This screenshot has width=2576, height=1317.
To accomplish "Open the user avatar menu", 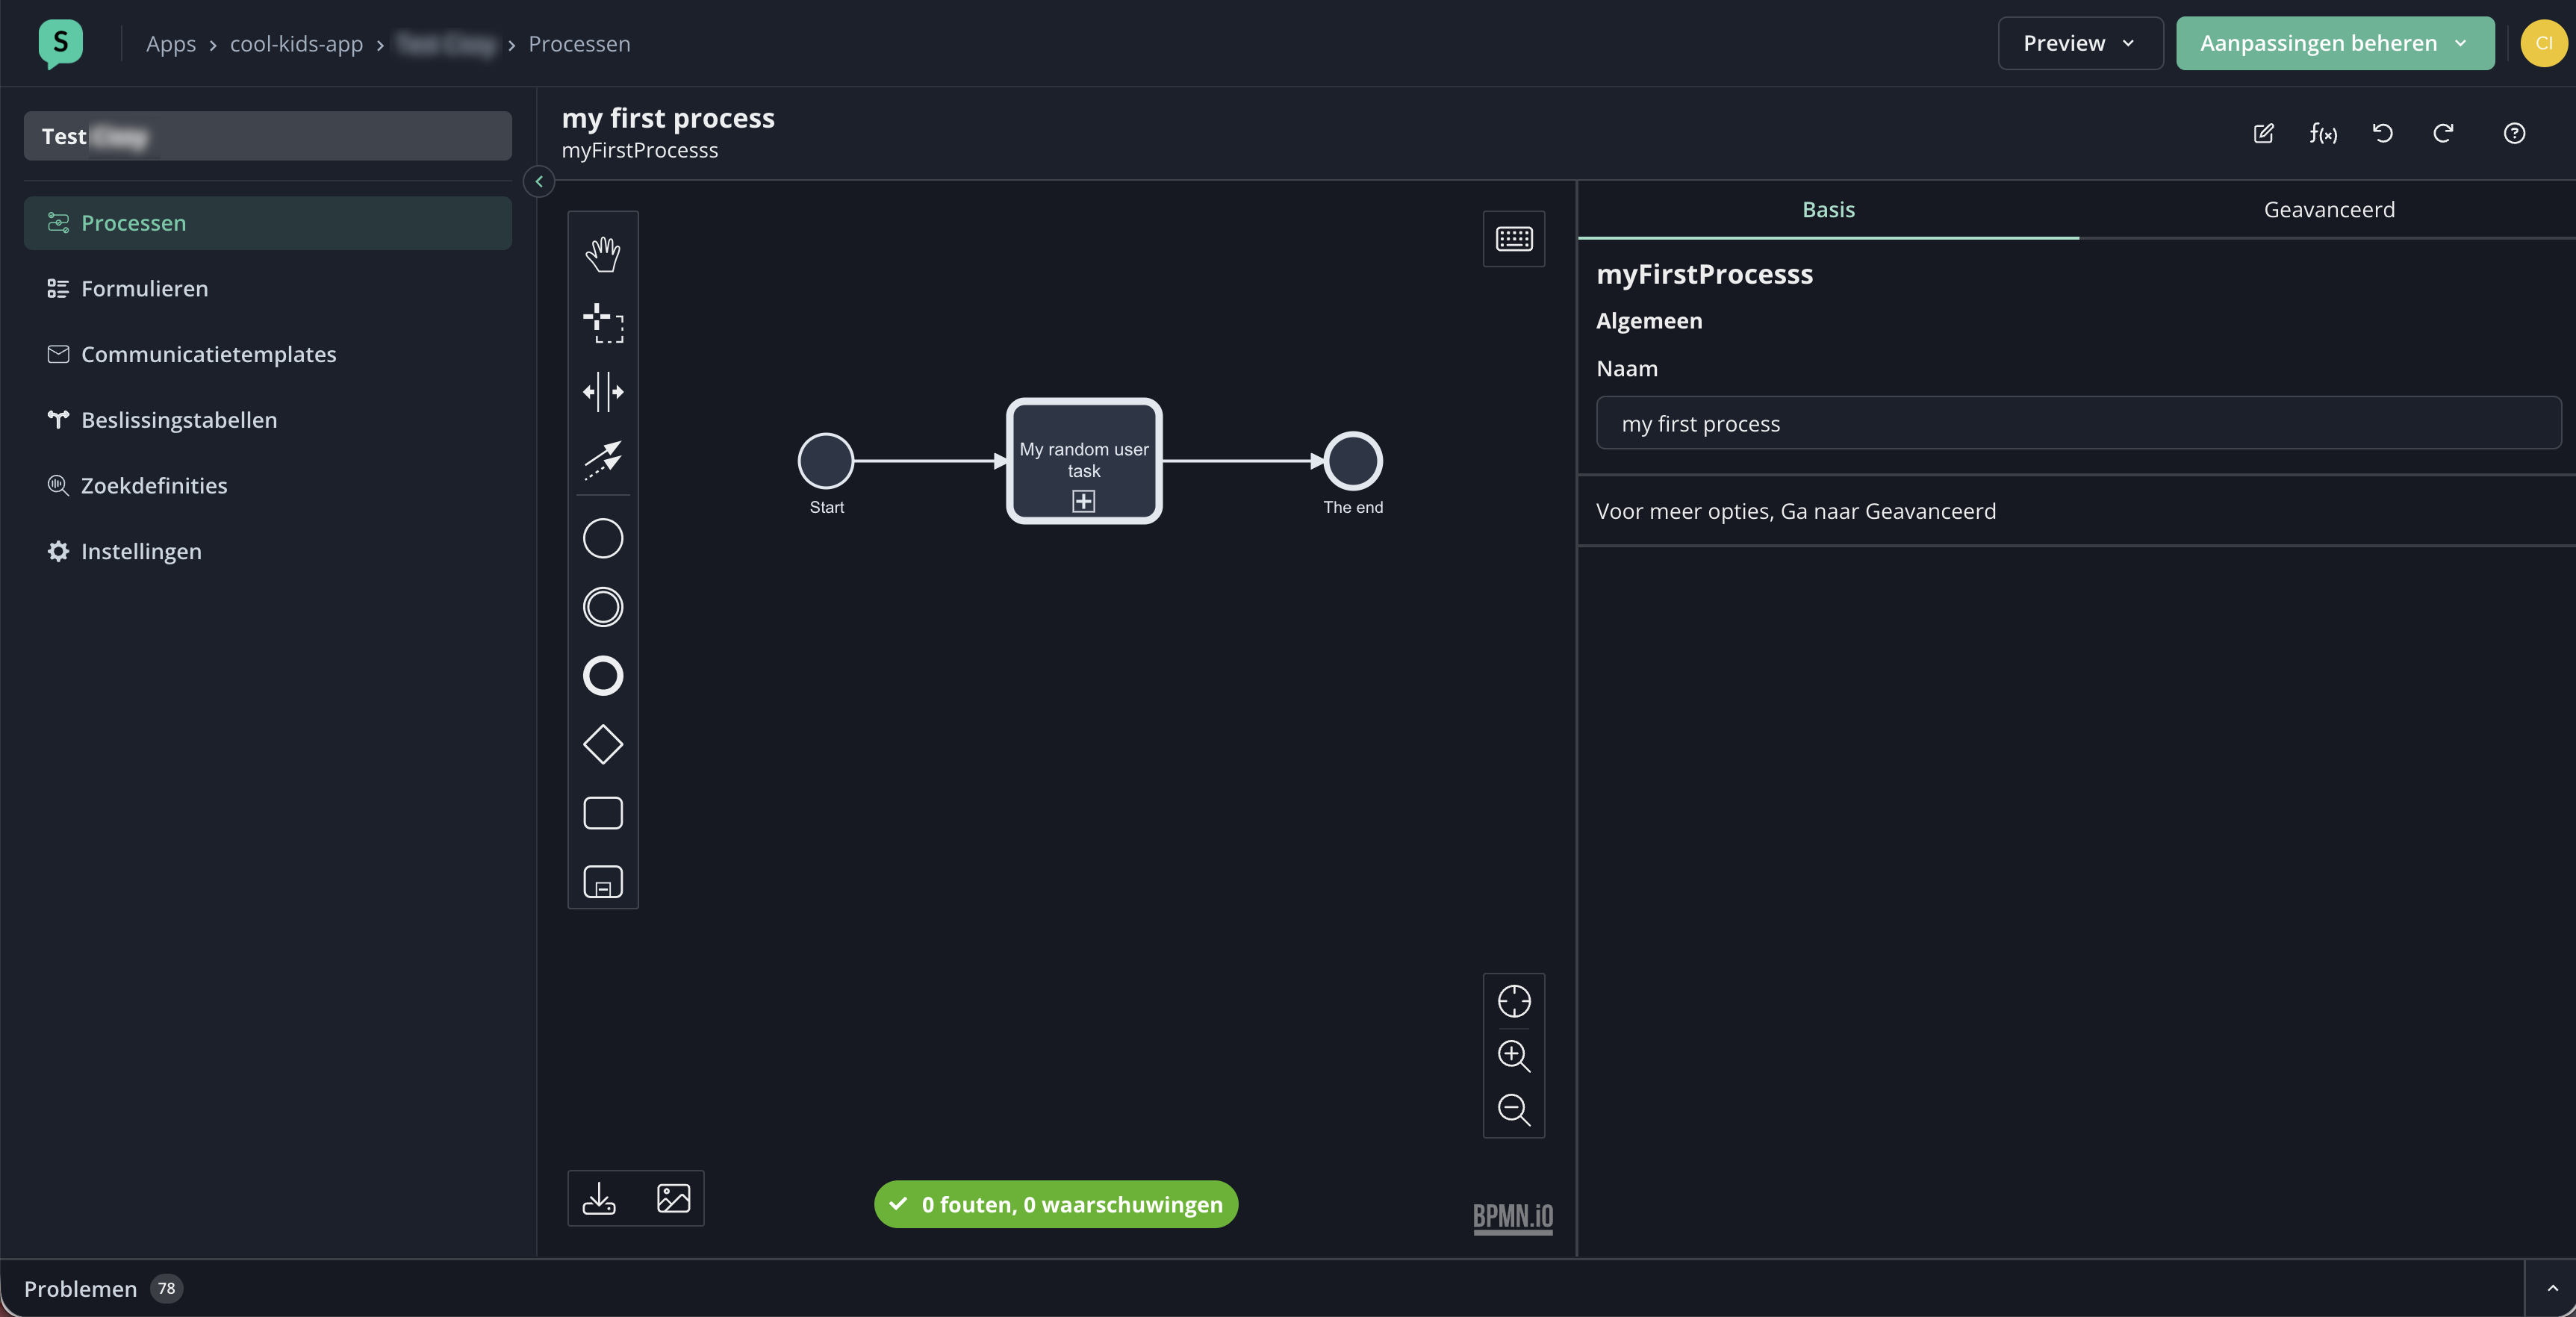I will 2543,43.
